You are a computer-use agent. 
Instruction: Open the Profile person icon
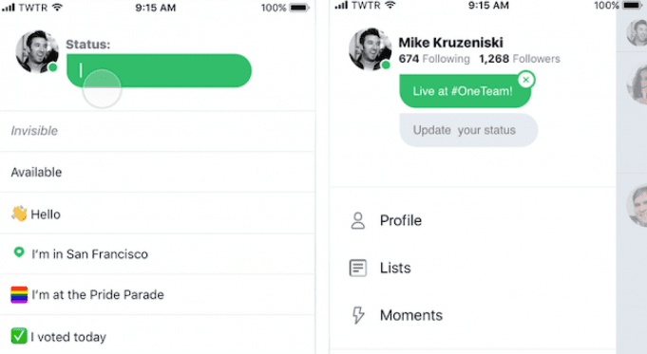[x=358, y=220]
